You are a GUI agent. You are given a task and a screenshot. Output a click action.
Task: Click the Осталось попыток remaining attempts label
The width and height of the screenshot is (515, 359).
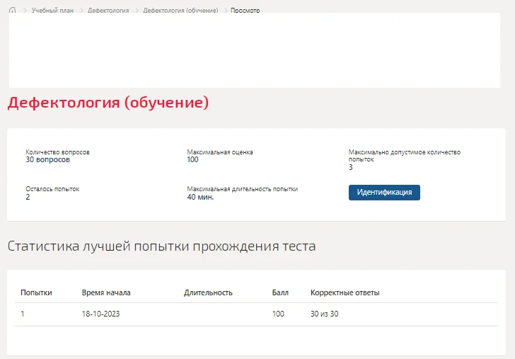[52, 189]
